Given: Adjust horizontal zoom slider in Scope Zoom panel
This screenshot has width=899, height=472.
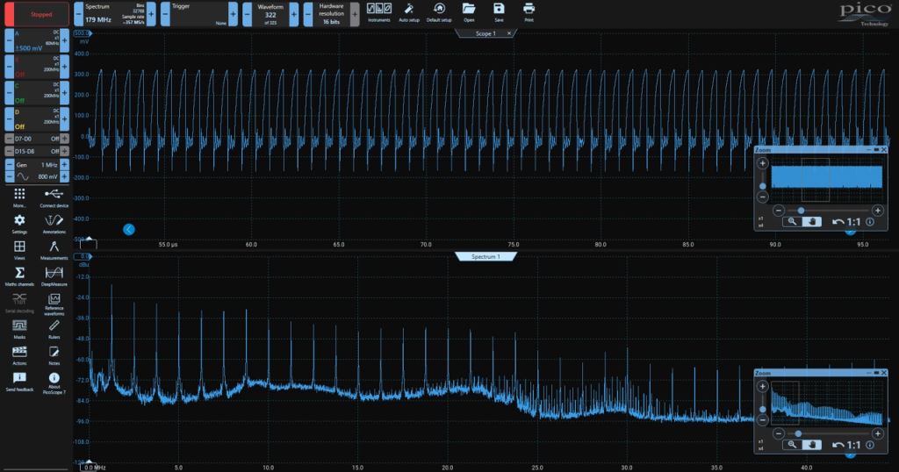Looking at the screenshot, I should click(801, 211).
